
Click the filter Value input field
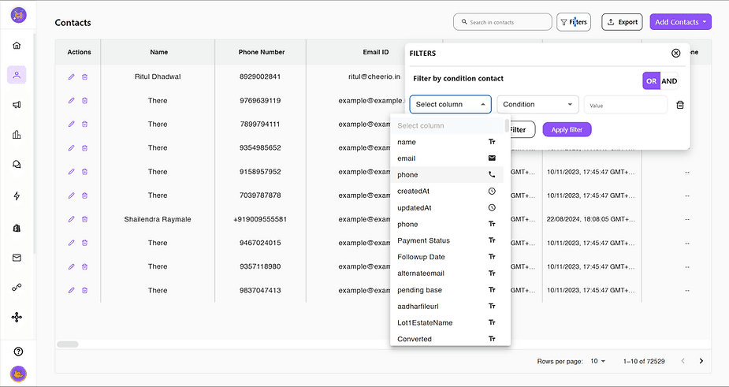pyautogui.click(x=626, y=105)
